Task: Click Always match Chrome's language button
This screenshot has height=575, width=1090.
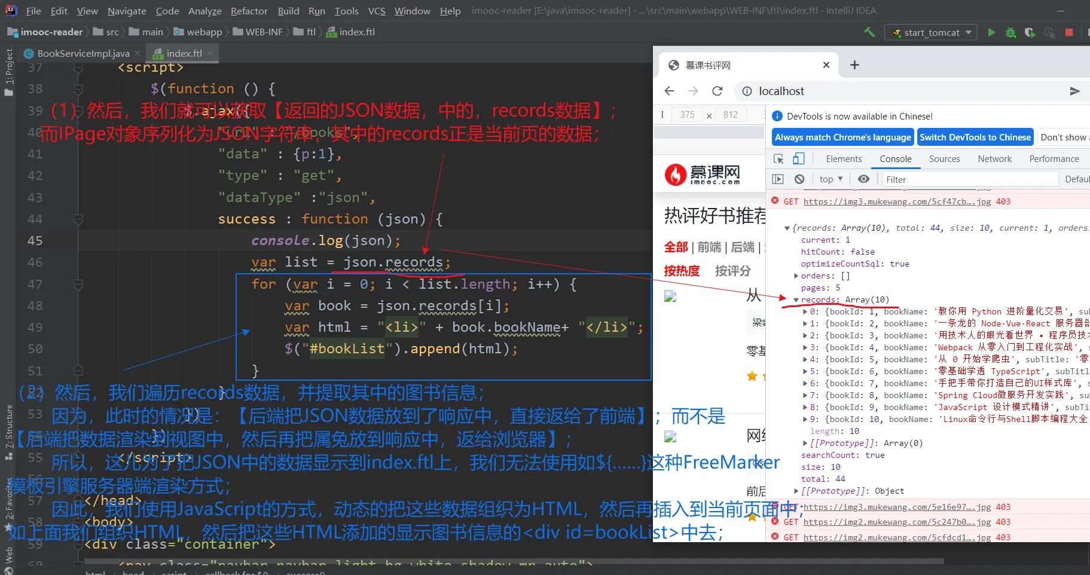Action: pyautogui.click(x=842, y=137)
